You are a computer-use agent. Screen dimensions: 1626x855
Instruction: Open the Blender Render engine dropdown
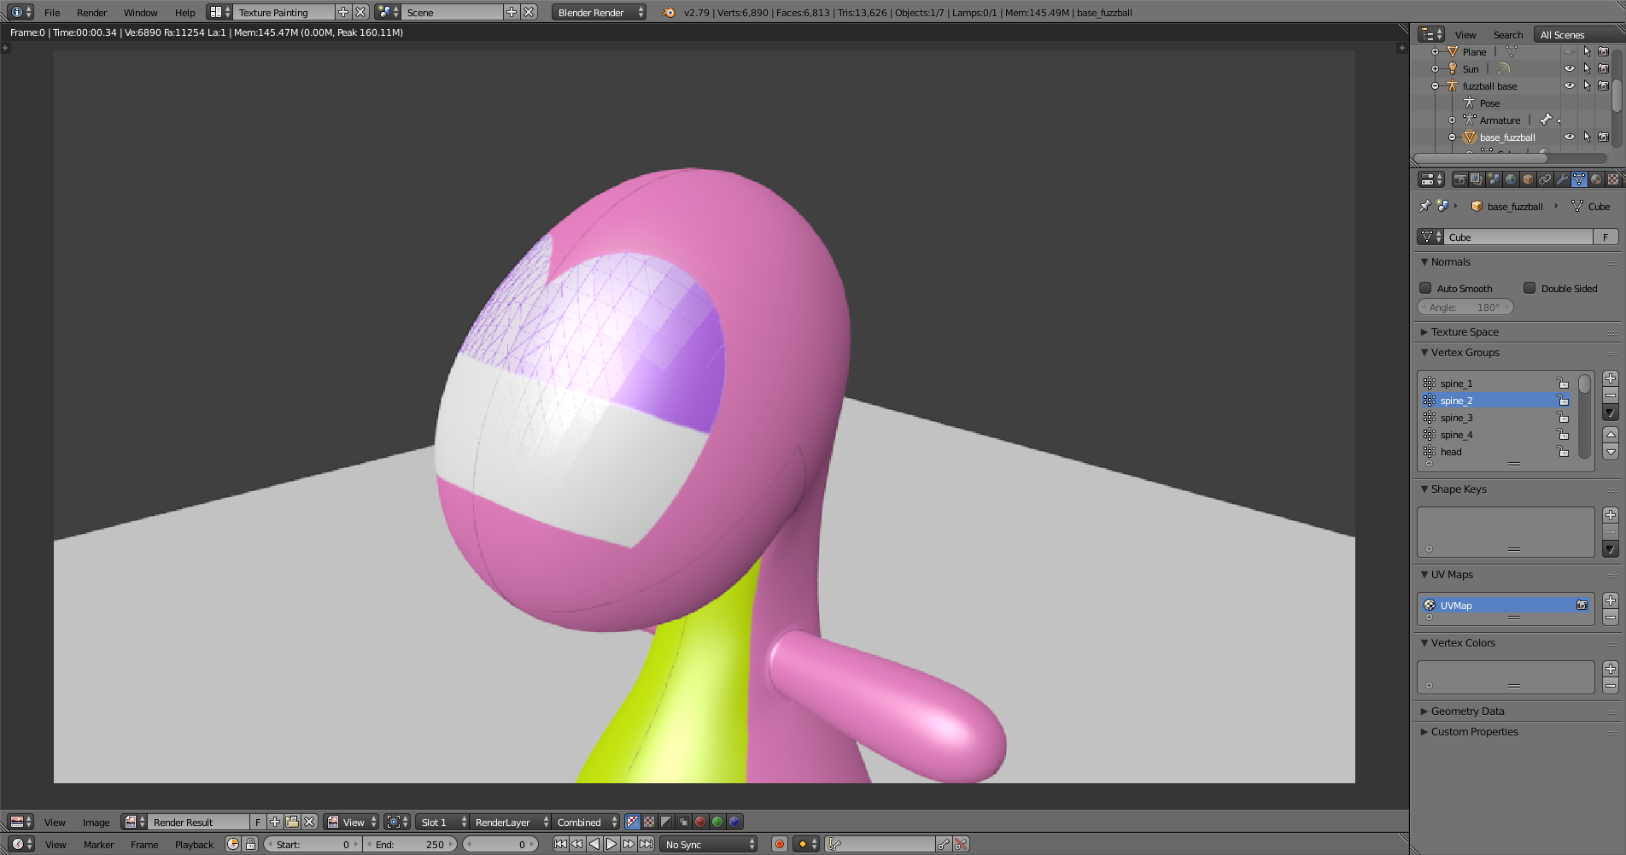(599, 12)
